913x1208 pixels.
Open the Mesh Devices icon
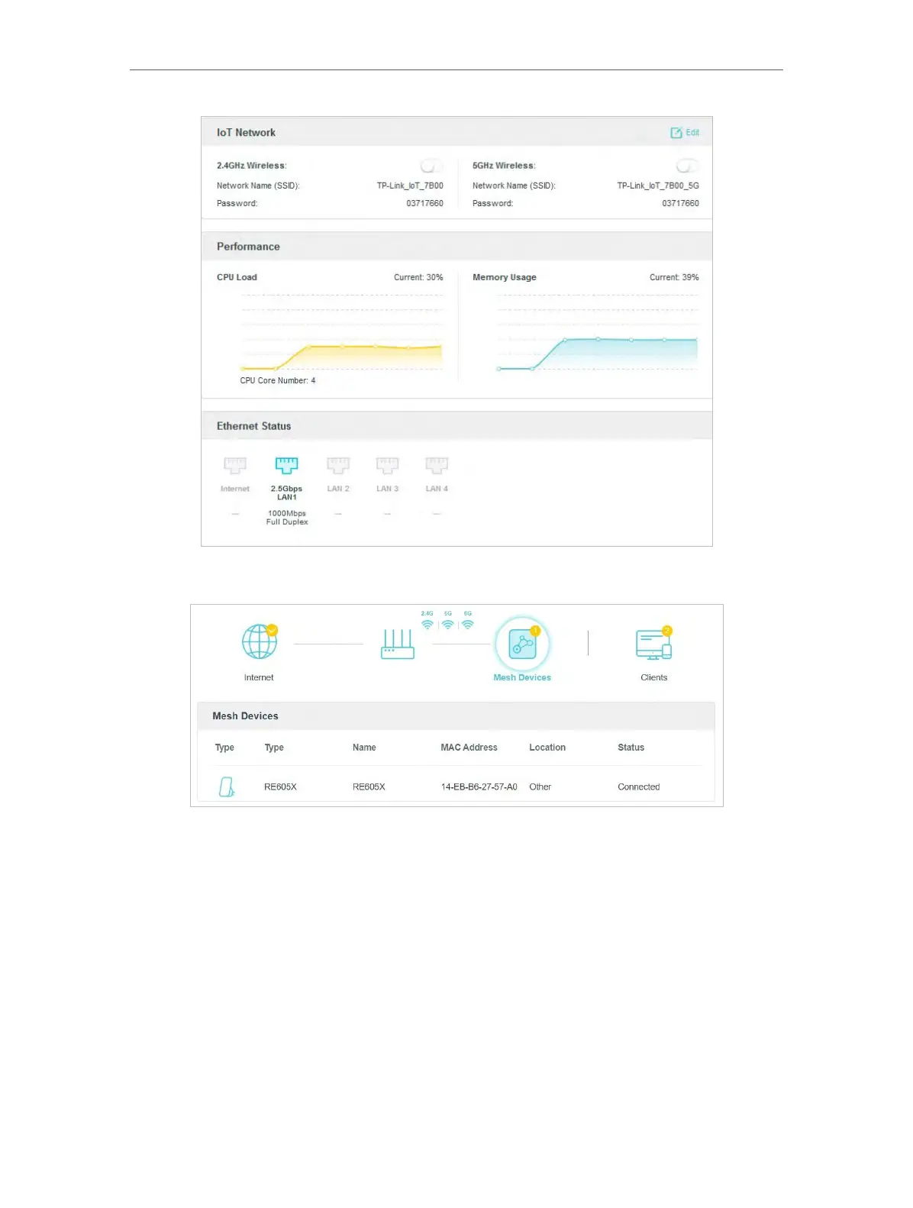click(x=522, y=644)
